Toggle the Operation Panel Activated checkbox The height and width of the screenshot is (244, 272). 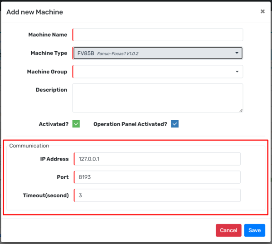(175, 124)
